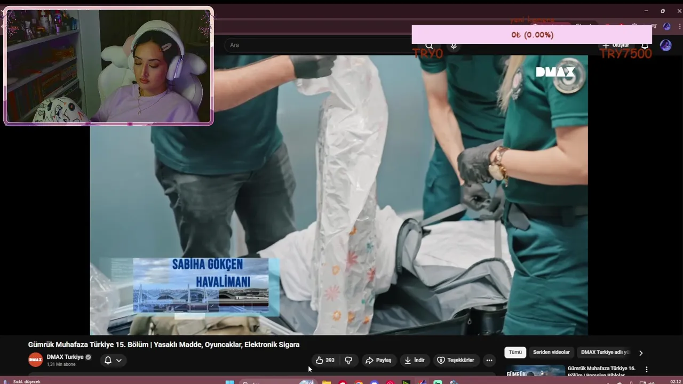Open the YouTube account avatar menu
683x384 pixels.
click(665, 45)
